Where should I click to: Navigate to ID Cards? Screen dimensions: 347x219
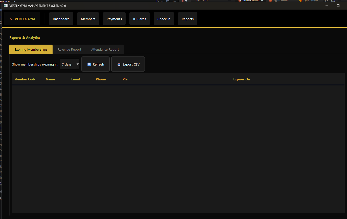[140, 19]
